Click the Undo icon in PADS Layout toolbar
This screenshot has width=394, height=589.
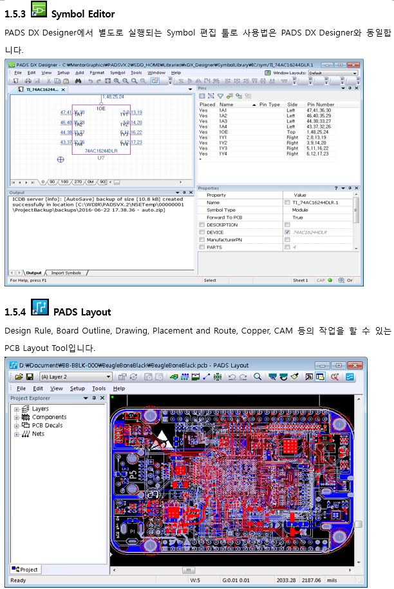tap(232, 377)
